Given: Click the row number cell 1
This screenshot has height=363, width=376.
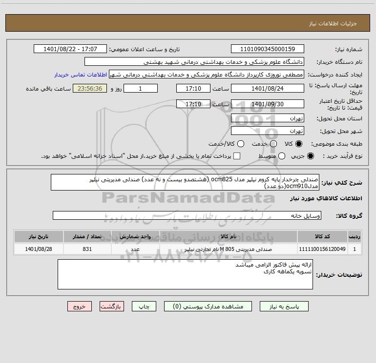Looking at the screenshot, I should pyautogui.click(x=355, y=249).
